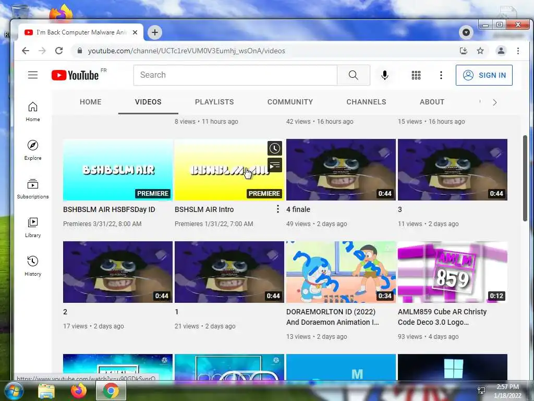Open the thumbnail of video titled '2'
534x401 pixels.
tap(118, 272)
